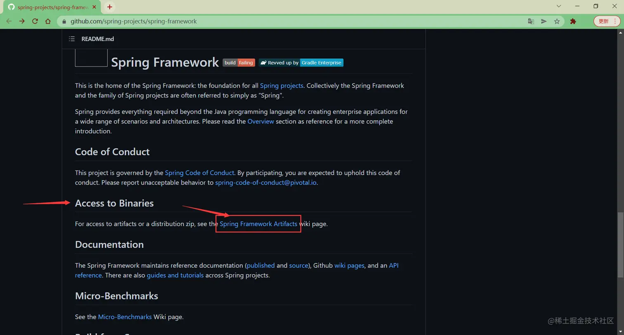This screenshot has height=335, width=624.
Task: Open the source documentation link
Action: point(298,266)
